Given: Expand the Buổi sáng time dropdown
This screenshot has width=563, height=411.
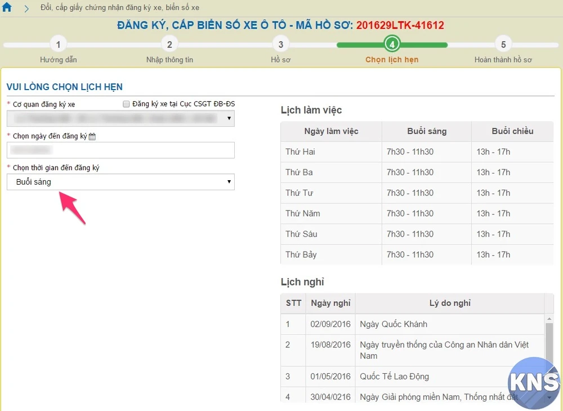Looking at the screenshot, I should (120, 182).
